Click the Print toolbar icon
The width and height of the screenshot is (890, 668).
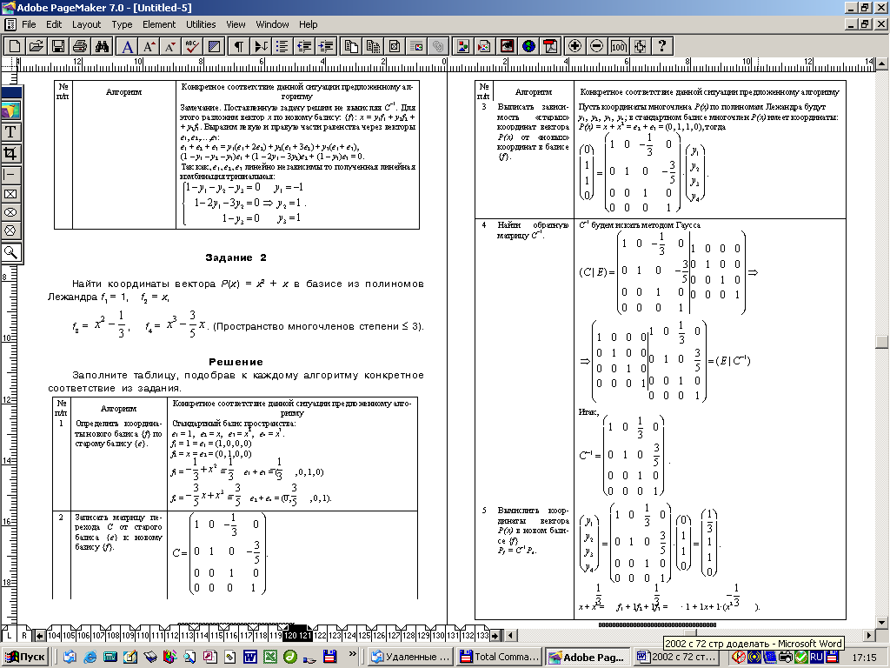coord(80,46)
